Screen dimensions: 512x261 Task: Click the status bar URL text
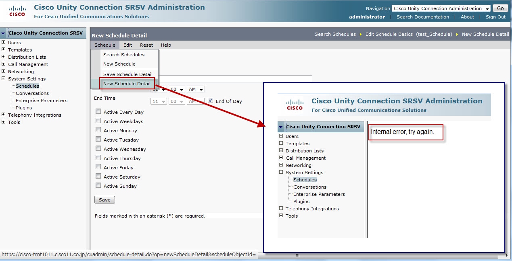tap(129, 255)
